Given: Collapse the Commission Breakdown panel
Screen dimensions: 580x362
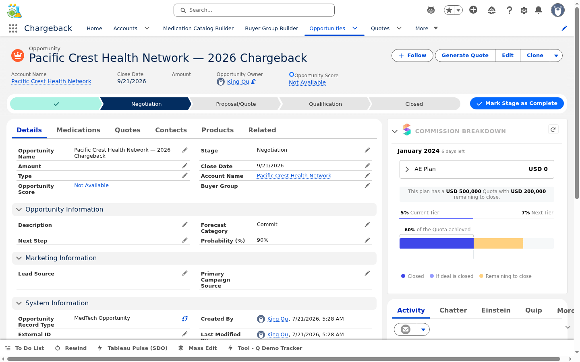Looking at the screenshot, I should tap(395, 131).
